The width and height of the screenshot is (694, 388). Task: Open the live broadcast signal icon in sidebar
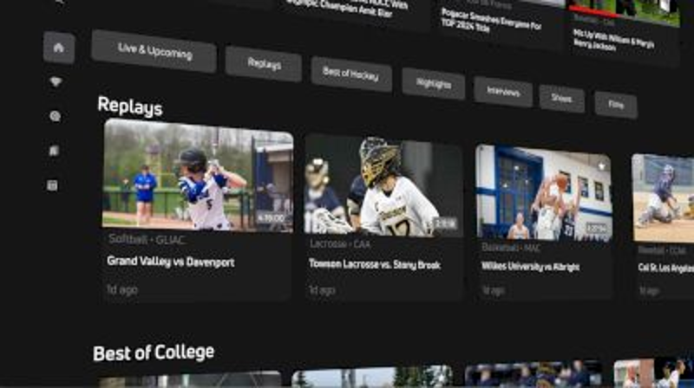pyautogui.click(x=56, y=82)
